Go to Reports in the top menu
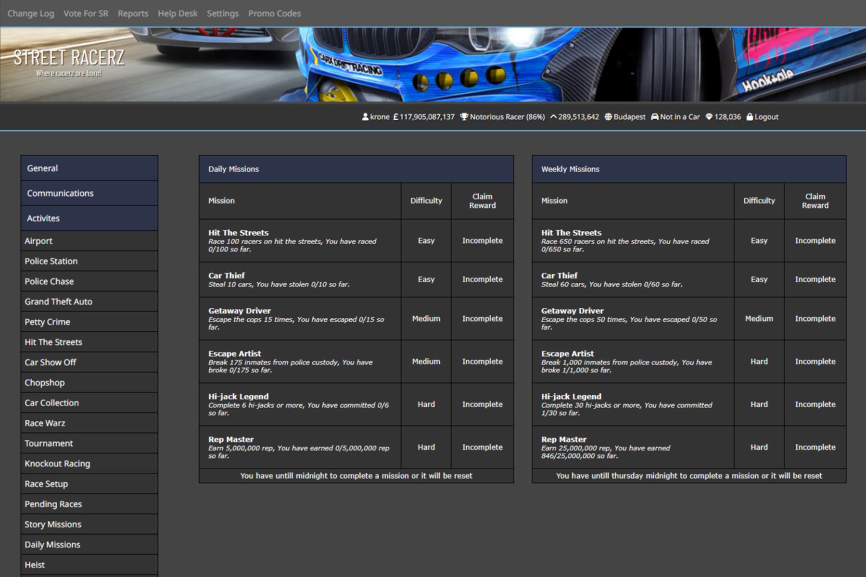Image resolution: width=866 pixels, height=577 pixels. tap(133, 13)
